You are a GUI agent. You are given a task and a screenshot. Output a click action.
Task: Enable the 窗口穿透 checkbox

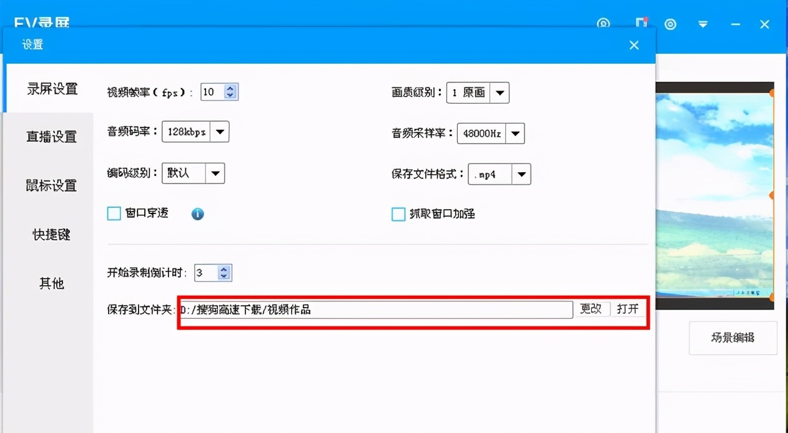click(x=114, y=213)
